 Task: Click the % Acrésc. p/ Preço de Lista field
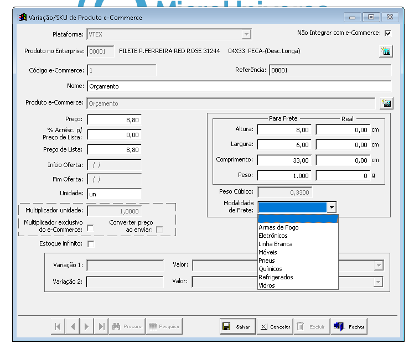tap(115, 135)
